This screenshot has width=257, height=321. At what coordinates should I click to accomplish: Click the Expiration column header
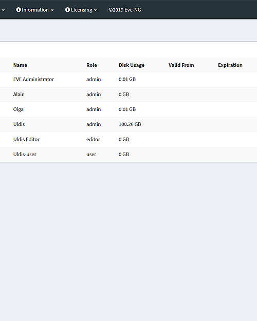pos(230,65)
